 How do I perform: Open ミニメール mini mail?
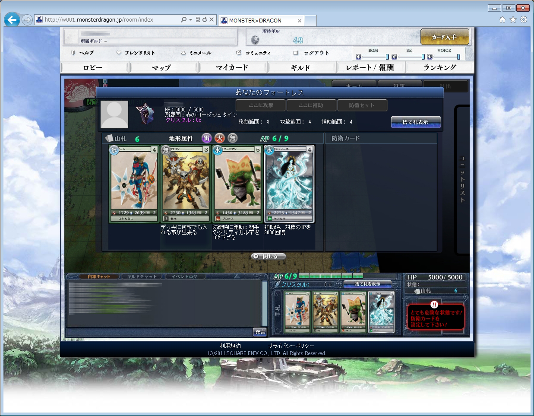coord(196,53)
